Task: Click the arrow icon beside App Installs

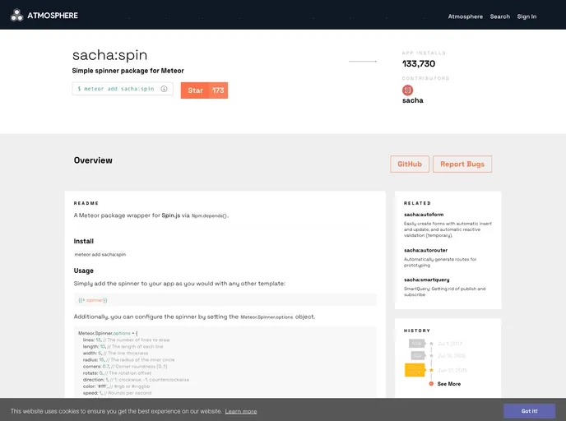Action: pos(363,62)
